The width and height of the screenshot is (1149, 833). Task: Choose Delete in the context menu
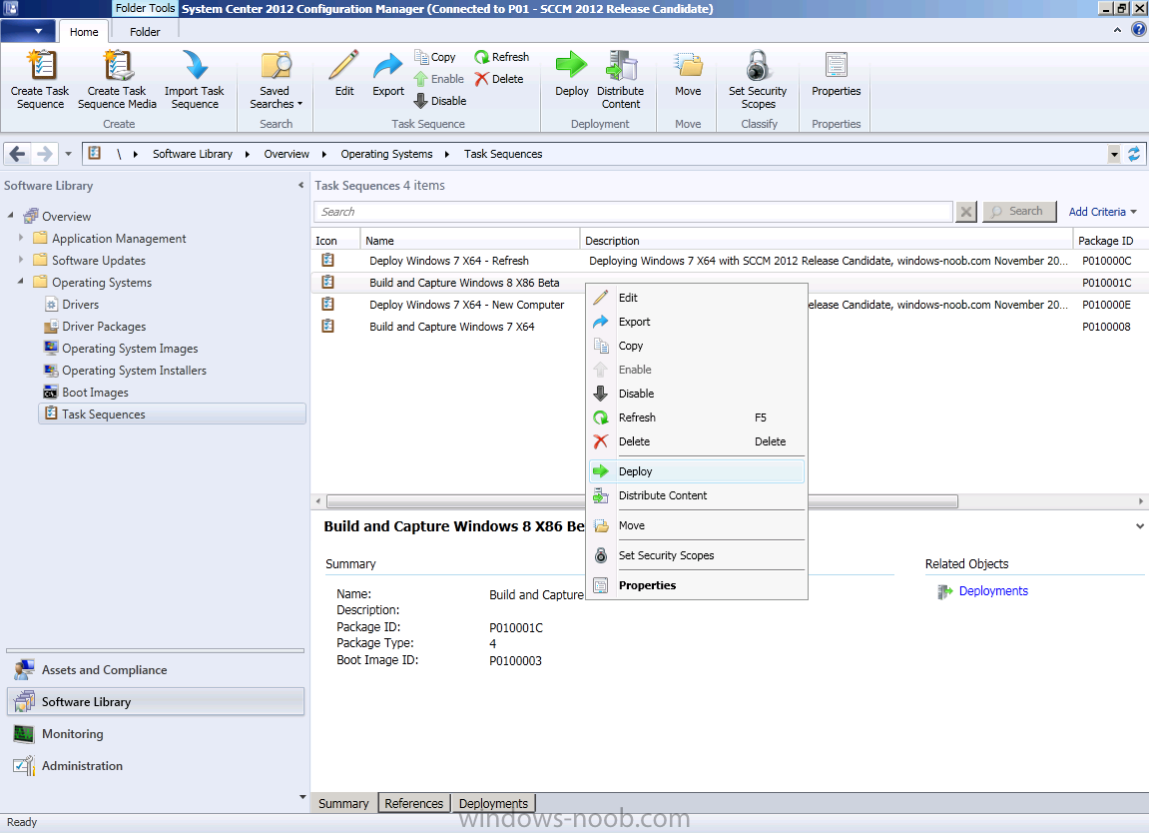tap(697, 441)
